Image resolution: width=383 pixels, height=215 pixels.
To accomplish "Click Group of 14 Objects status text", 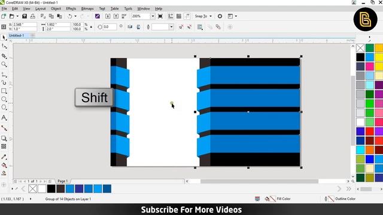I will [68, 199].
